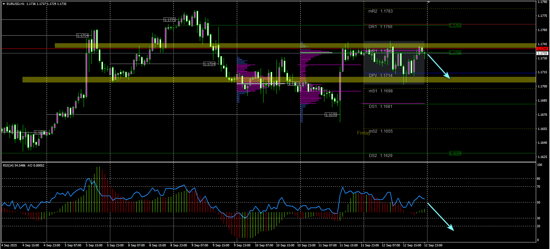
Task: Click 11 Sep 15:00 on the time axis
Action: [348, 245]
